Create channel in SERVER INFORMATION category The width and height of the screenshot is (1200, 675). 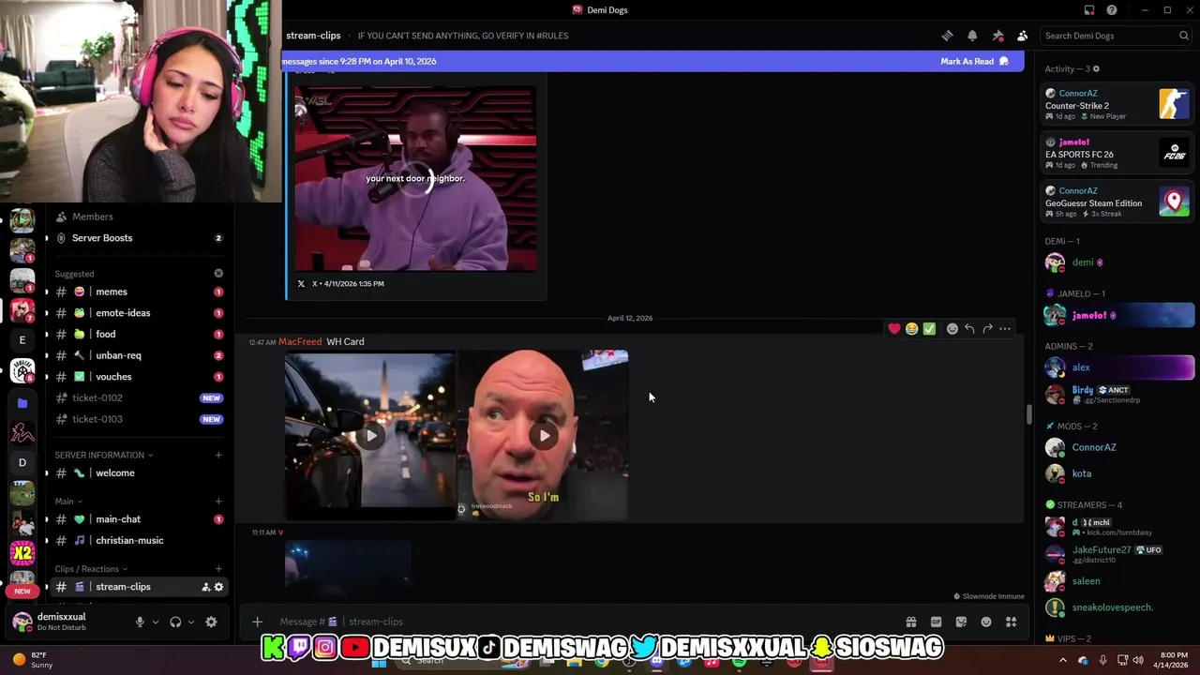(x=218, y=455)
